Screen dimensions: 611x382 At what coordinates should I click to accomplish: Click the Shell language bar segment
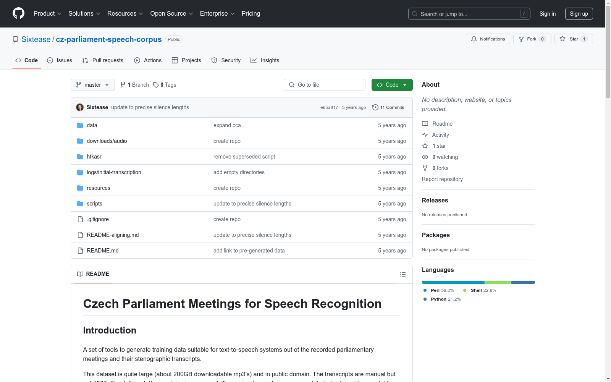pyautogui.click(x=498, y=282)
